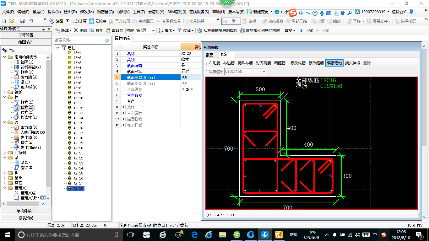This screenshot has width=429, height=241.
Task: Open 报表预览 panel button
Action: pos(26,217)
